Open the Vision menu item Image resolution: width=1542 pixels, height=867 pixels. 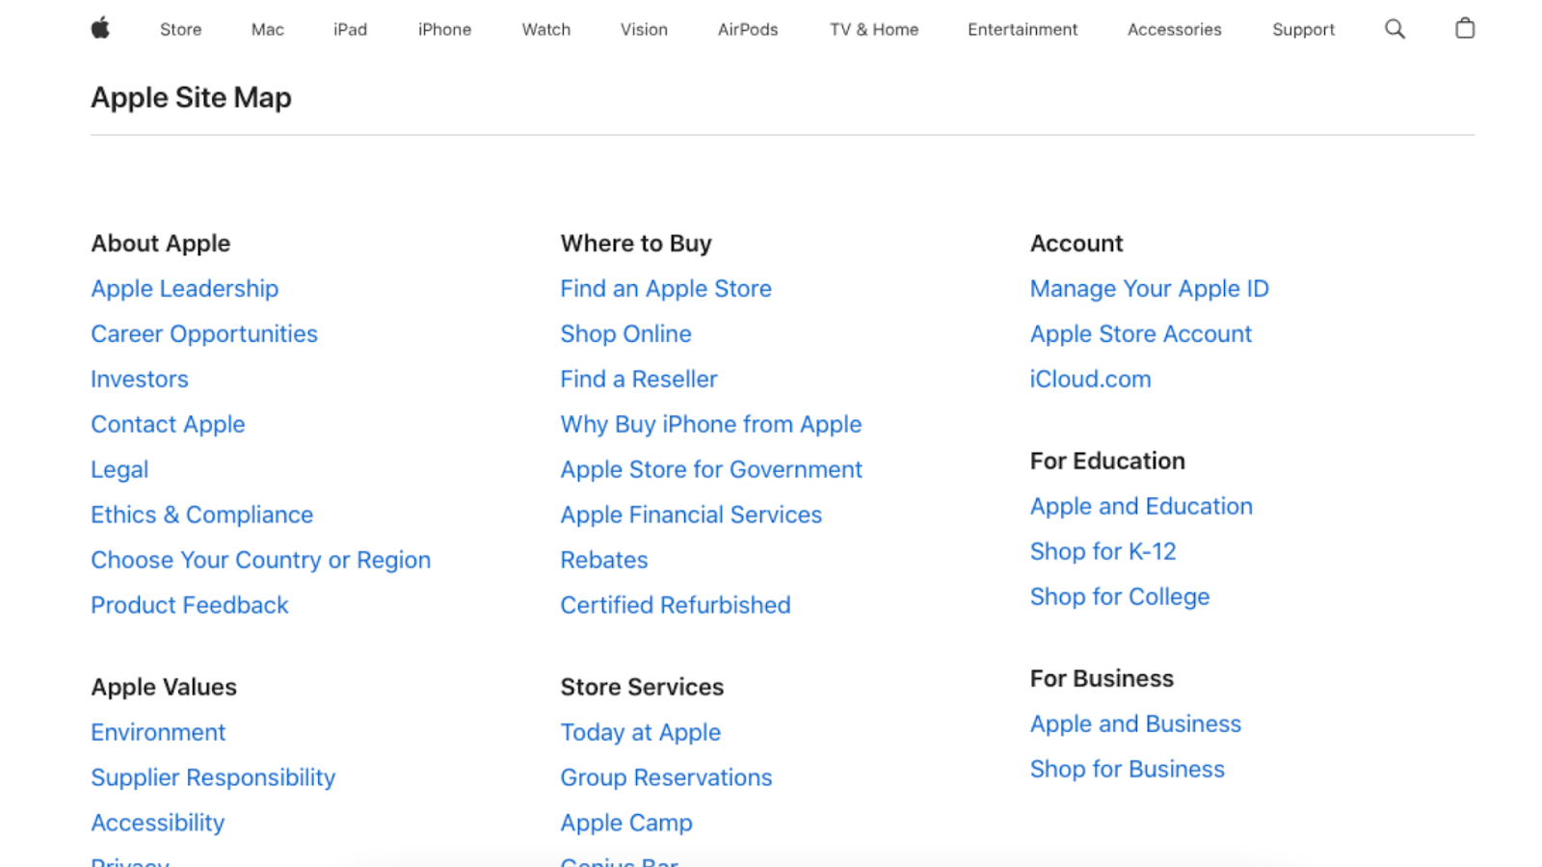pos(644,30)
